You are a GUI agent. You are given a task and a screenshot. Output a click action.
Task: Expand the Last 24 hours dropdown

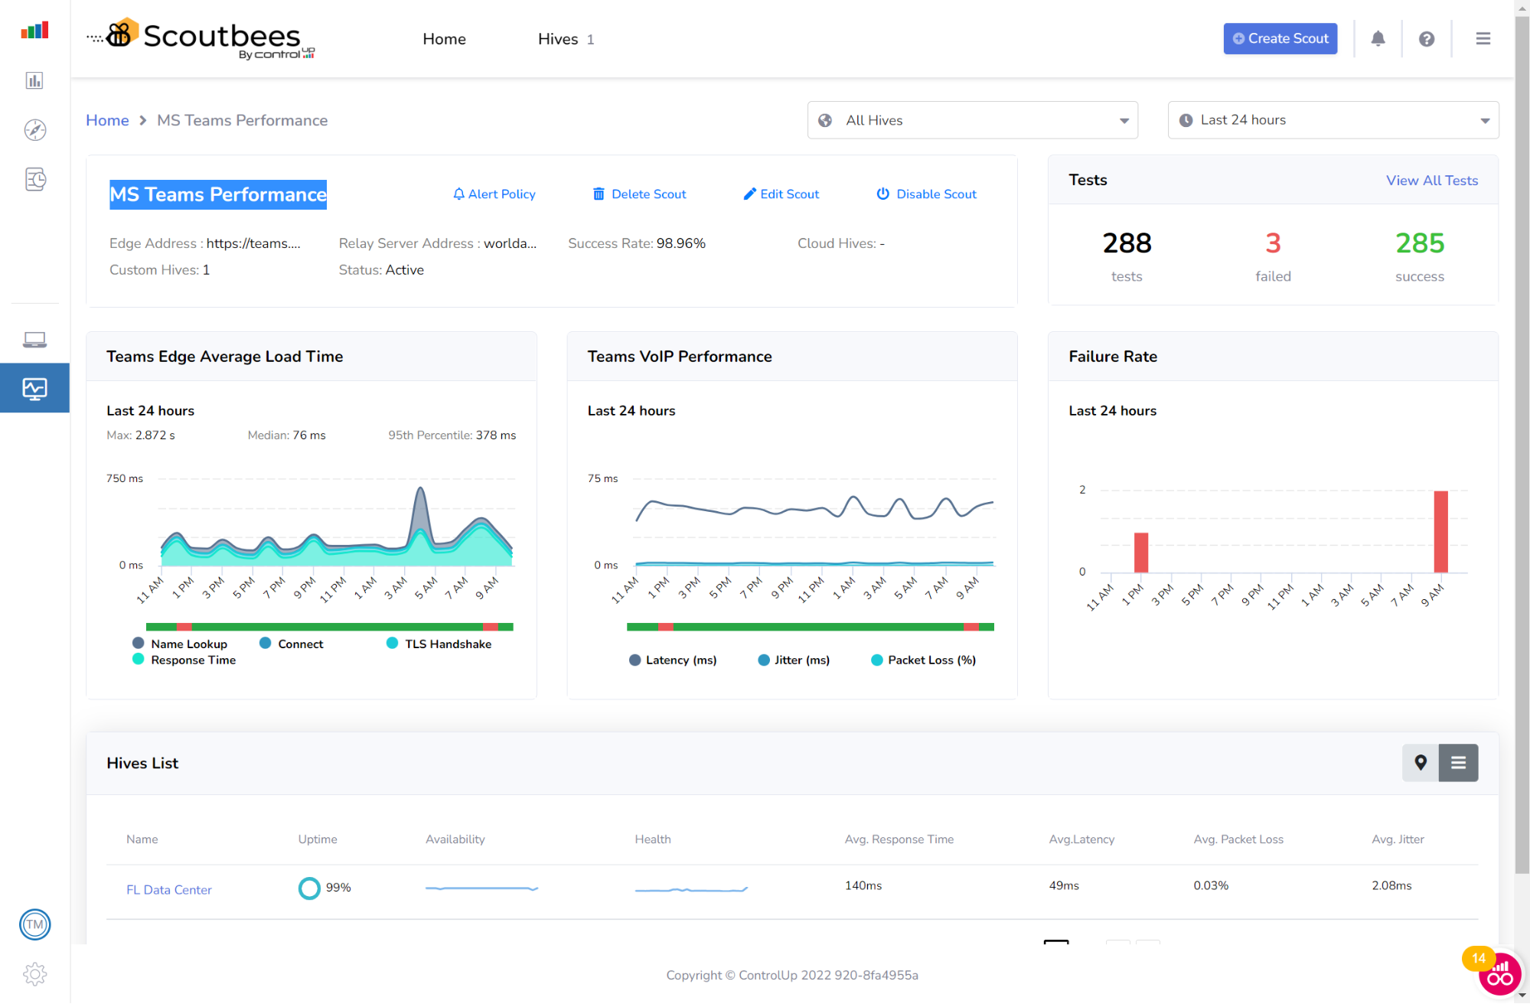coord(1333,120)
